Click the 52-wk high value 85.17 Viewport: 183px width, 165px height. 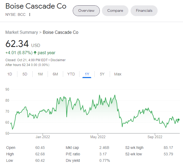(x=168, y=148)
